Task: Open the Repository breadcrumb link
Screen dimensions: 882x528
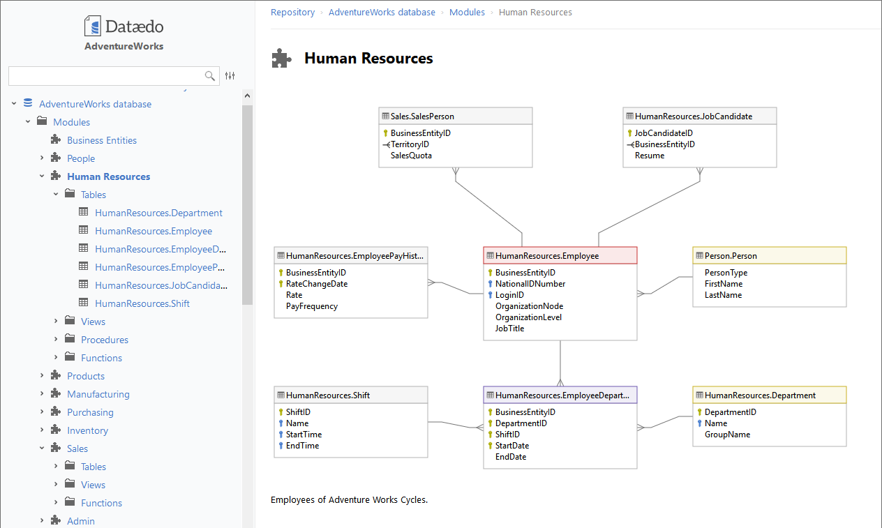Action: pyautogui.click(x=292, y=12)
